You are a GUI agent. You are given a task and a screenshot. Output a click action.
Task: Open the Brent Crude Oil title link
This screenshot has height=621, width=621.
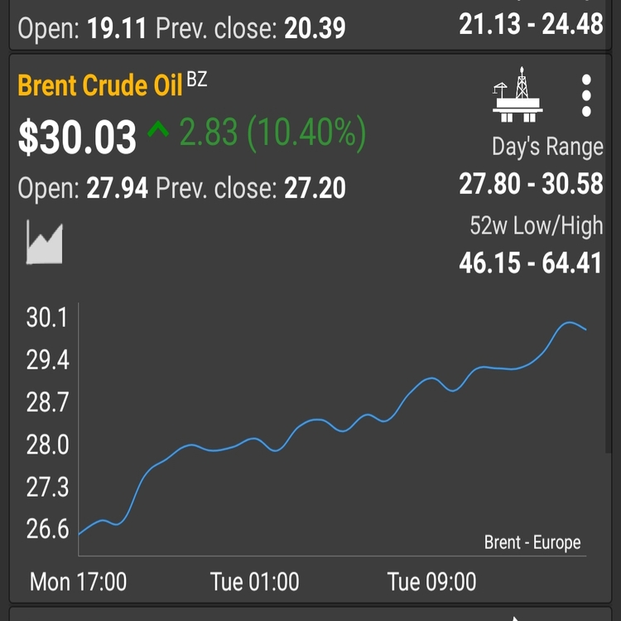click(100, 85)
